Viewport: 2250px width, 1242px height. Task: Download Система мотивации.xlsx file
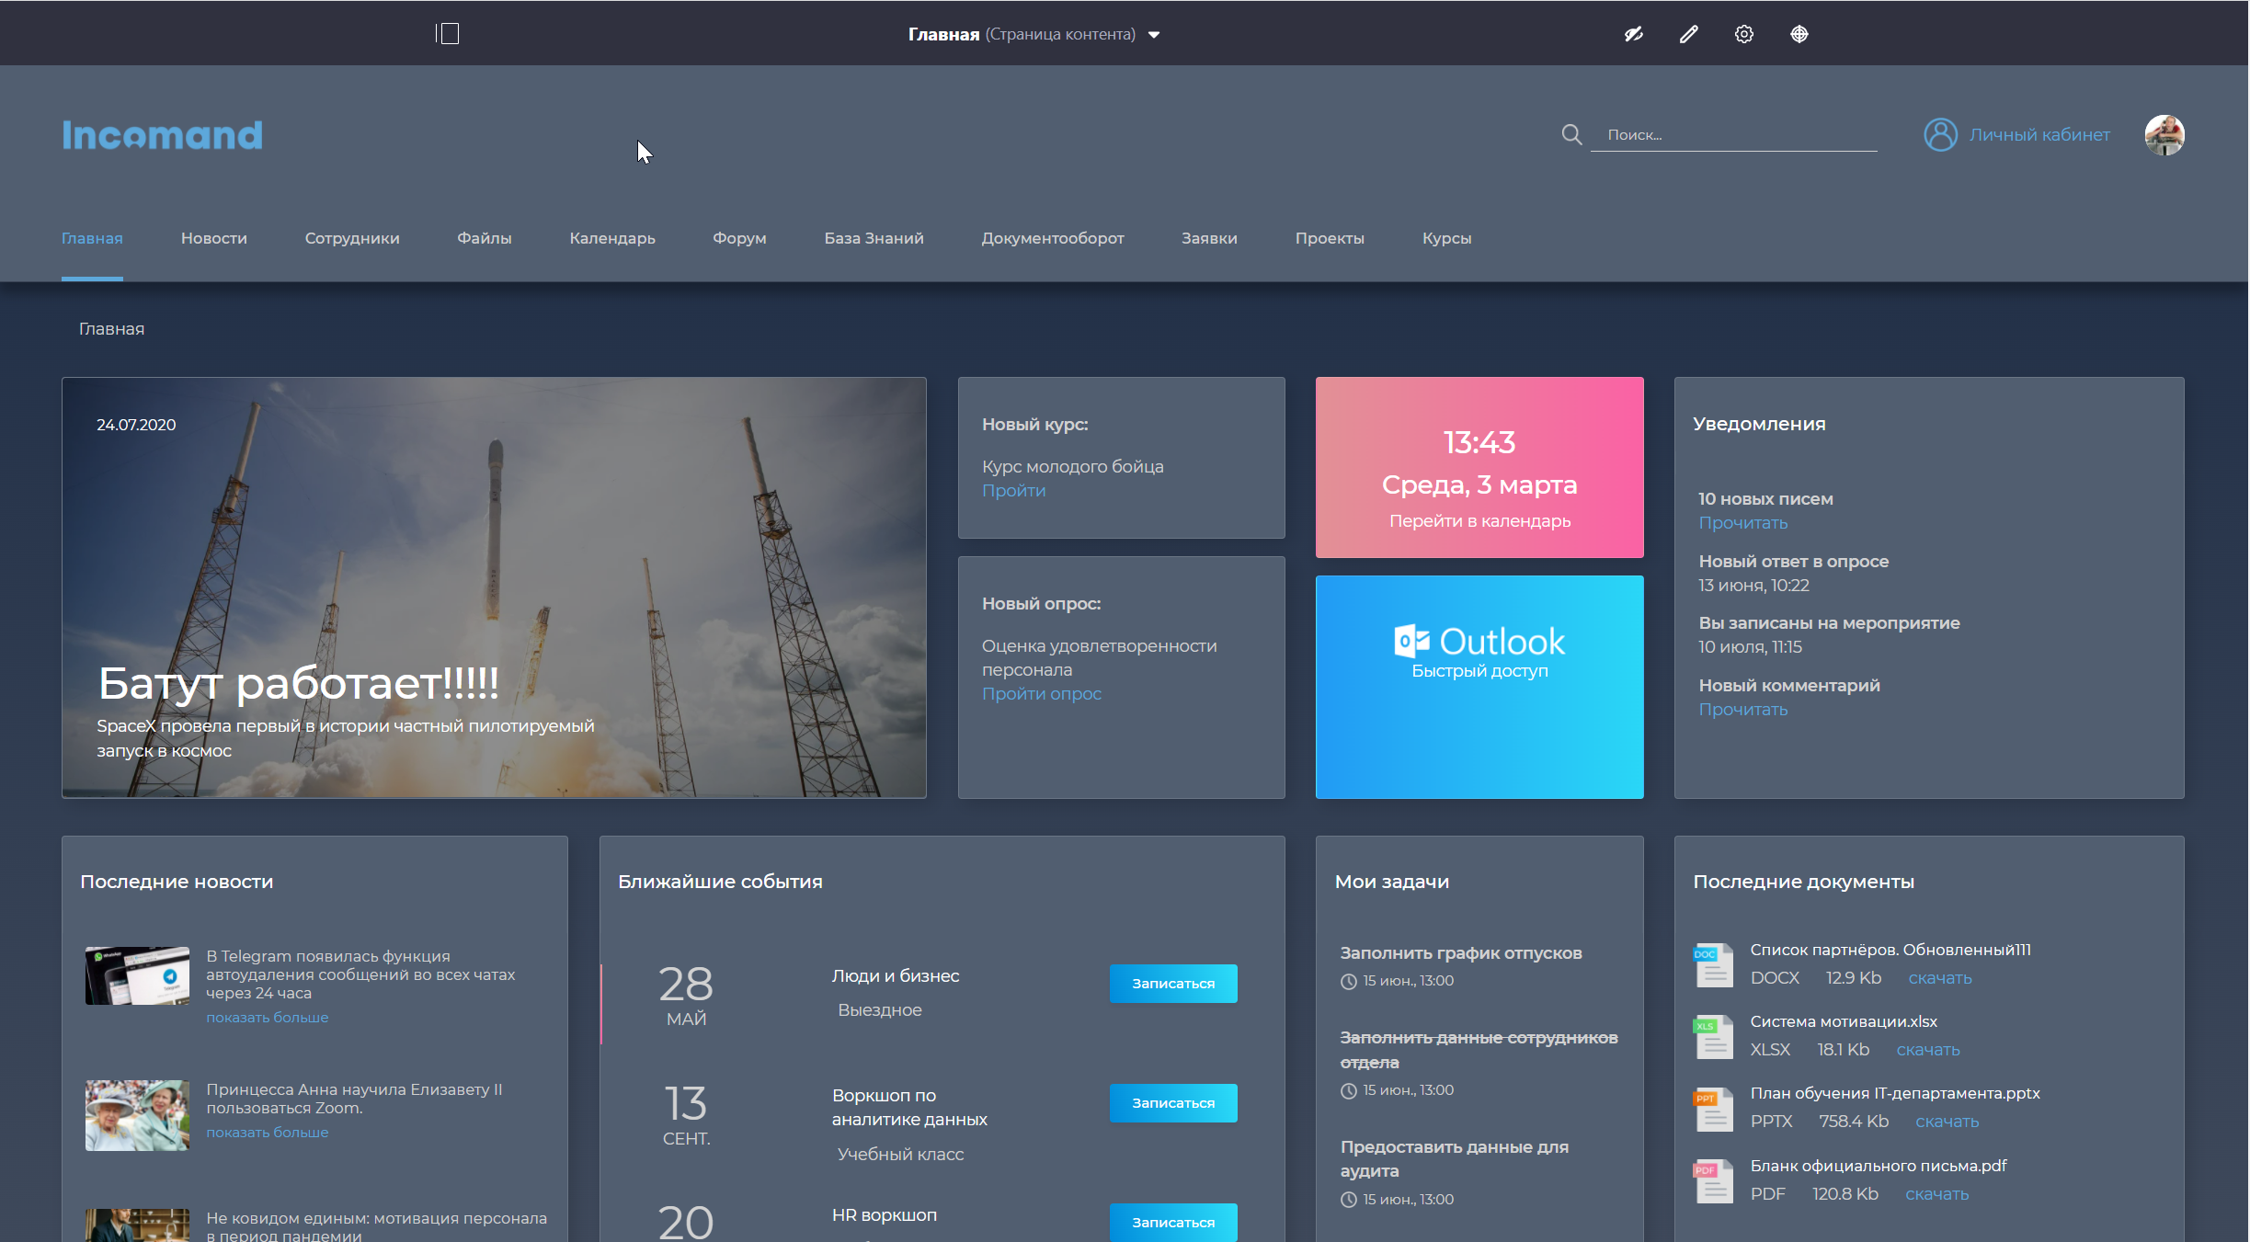pos(1927,1050)
